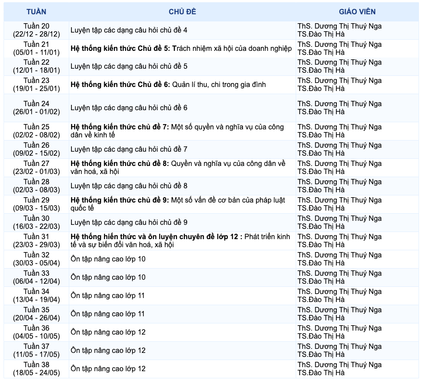This screenshot has height=381, width=423.
Task: Open Chủ đề 7 quyền và nghĩa vụ kinh tế
Action: point(177,131)
